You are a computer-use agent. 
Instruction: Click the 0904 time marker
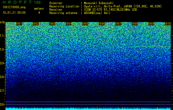(x=68, y=24)
